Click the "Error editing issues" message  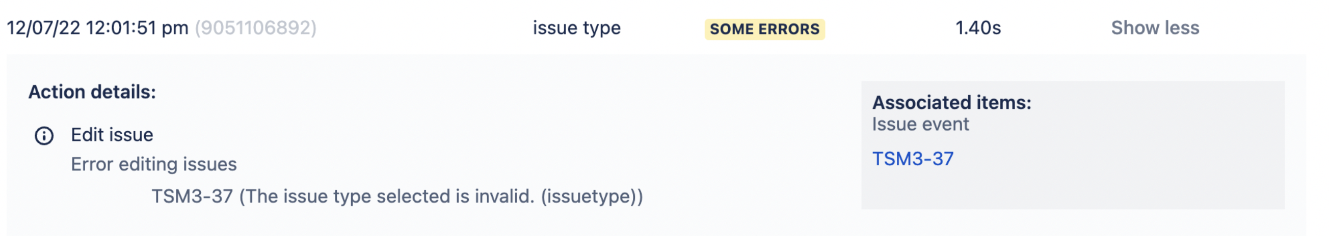point(154,164)
